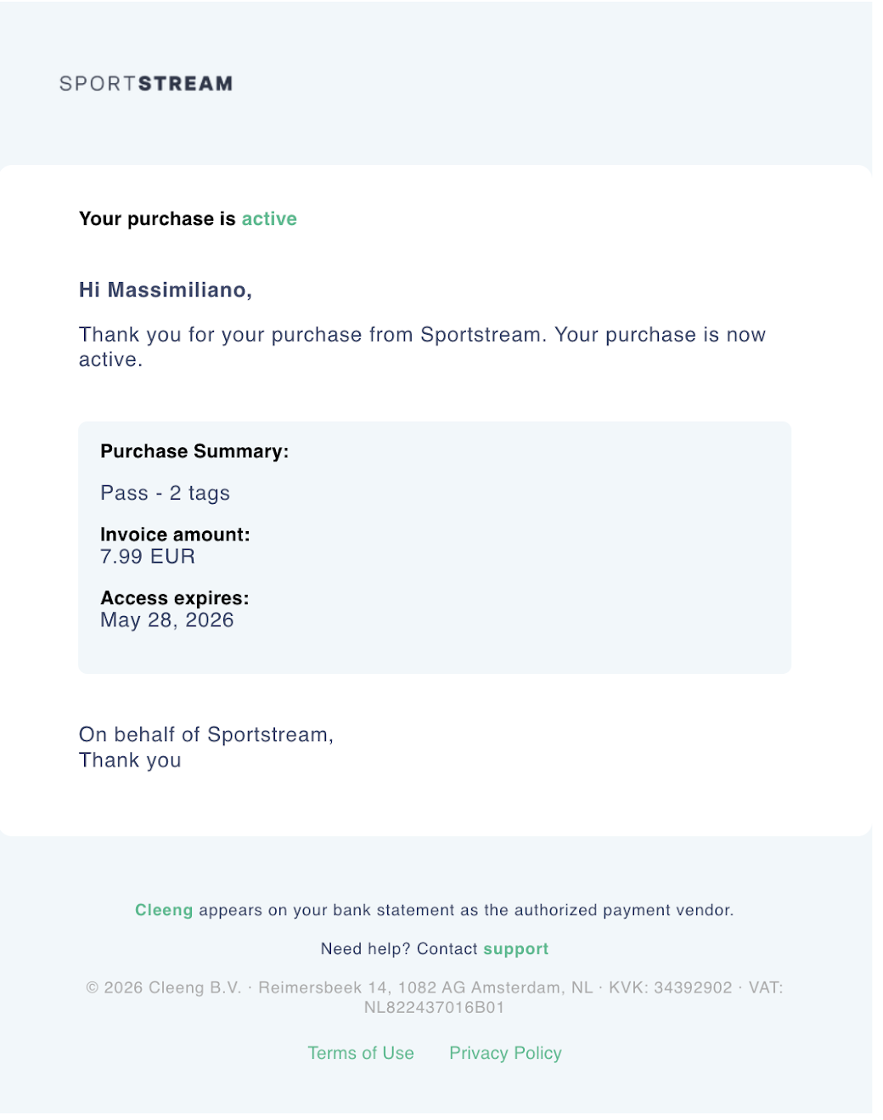Open the Privacy Policy link
Screen dimensions: 883x1120
(x=505, y=1053)
